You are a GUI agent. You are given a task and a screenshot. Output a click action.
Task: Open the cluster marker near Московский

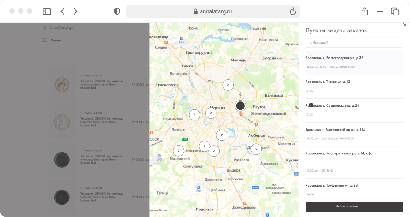point(179,150)
